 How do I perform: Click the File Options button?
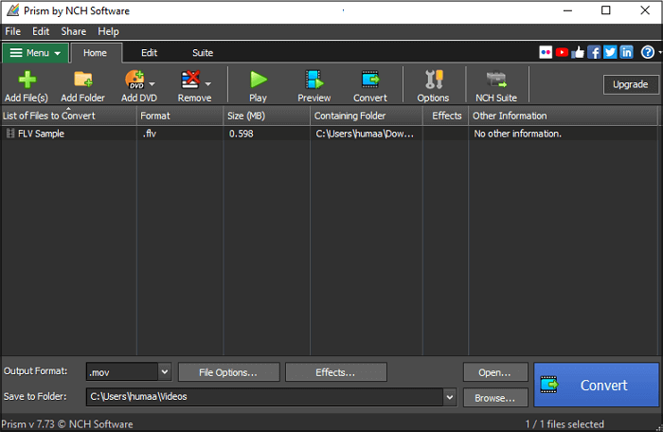tap(228, 372)
